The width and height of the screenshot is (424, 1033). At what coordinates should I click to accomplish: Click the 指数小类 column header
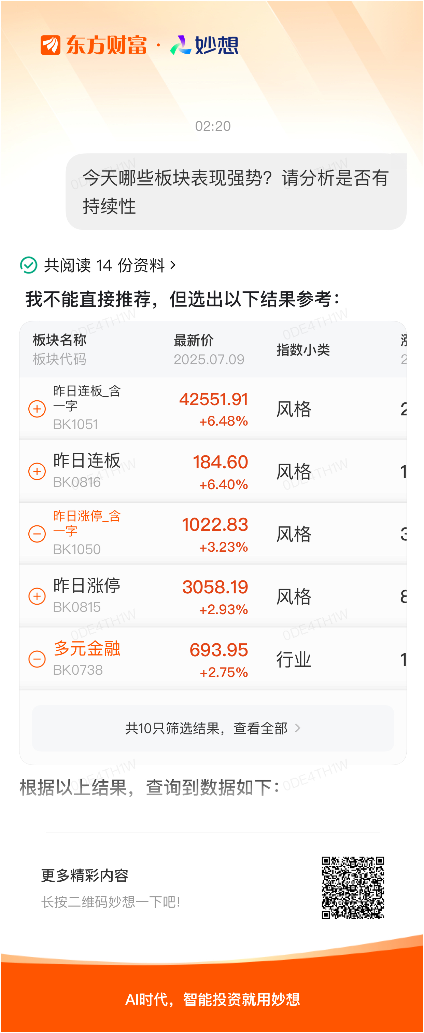tap(303, 350)
